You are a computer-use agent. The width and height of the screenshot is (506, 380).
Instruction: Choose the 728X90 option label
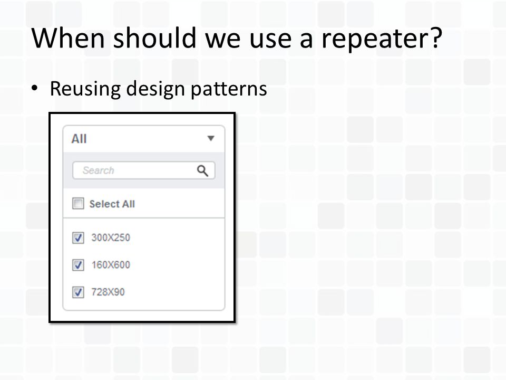pos(108,292)
